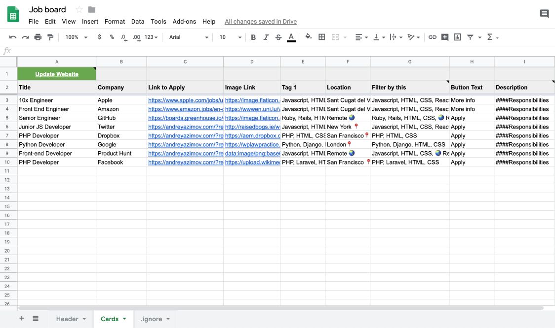Screen dimensions: 555x328
Task: Click the insert chart icon
Action: (457, 37)
